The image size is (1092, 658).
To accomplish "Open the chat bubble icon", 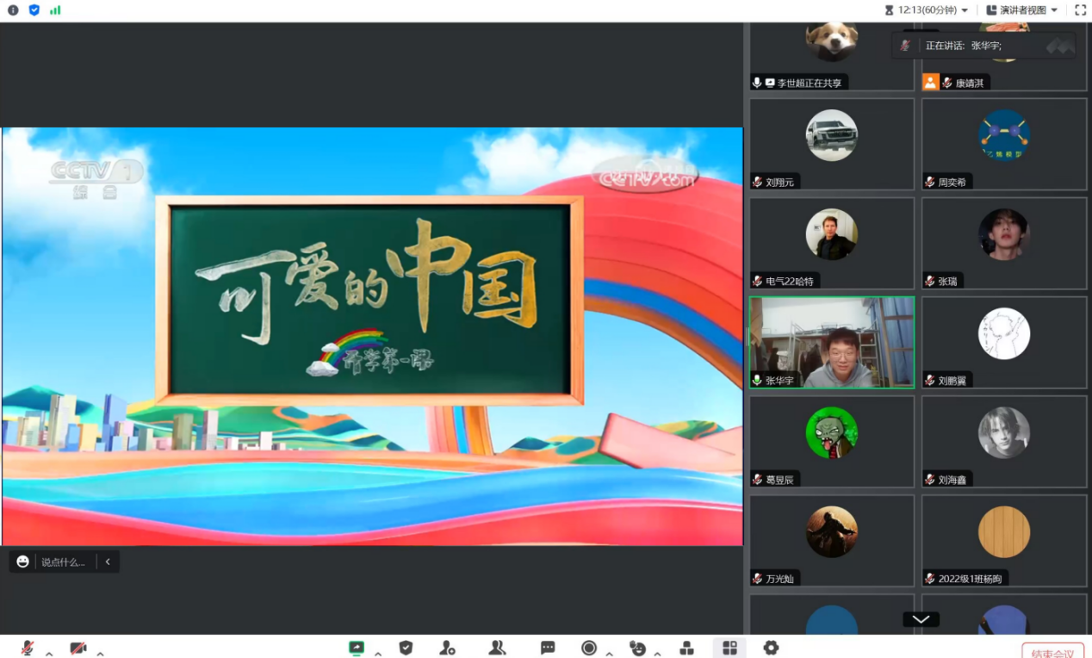I will pyautogui.click(x=548, y=648).
